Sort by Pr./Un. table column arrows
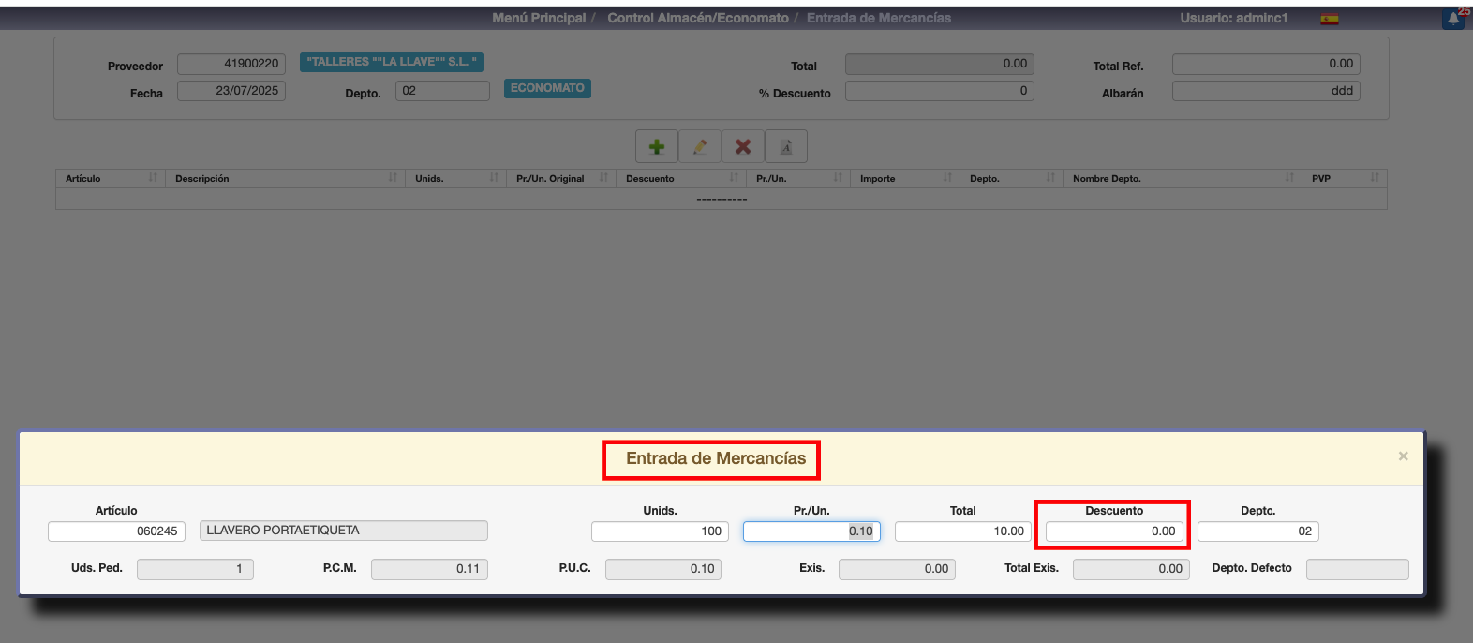This screenshot has height=643, width=1473. (x=838, y=178)
